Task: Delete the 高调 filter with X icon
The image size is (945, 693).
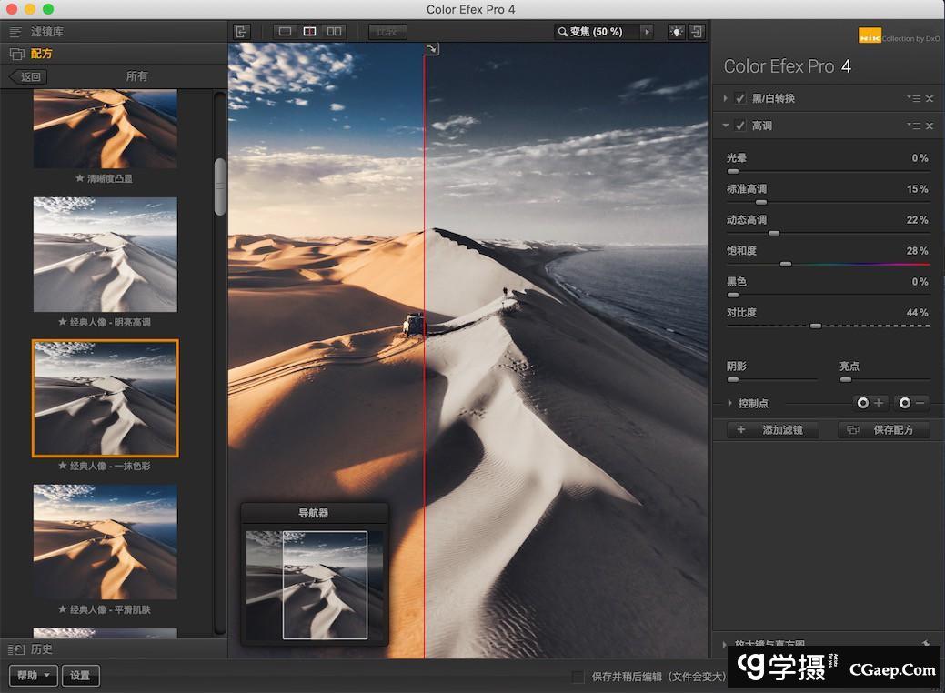Action: pos(930,126)
